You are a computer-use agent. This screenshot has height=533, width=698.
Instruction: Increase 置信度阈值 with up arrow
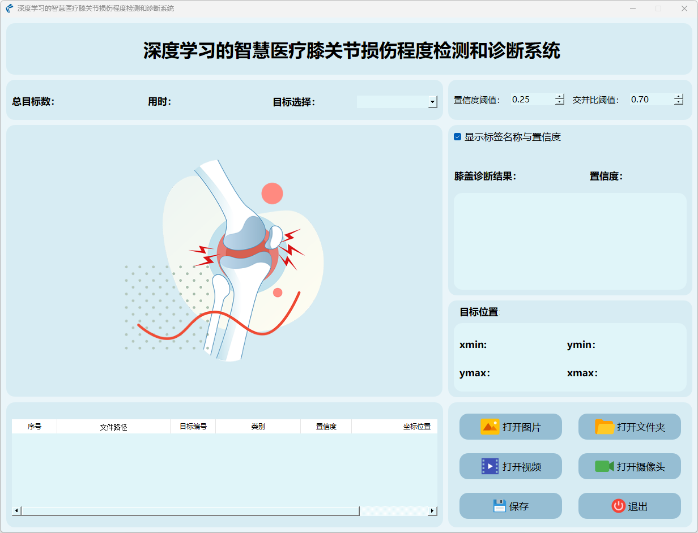click(x=560, y=96)
